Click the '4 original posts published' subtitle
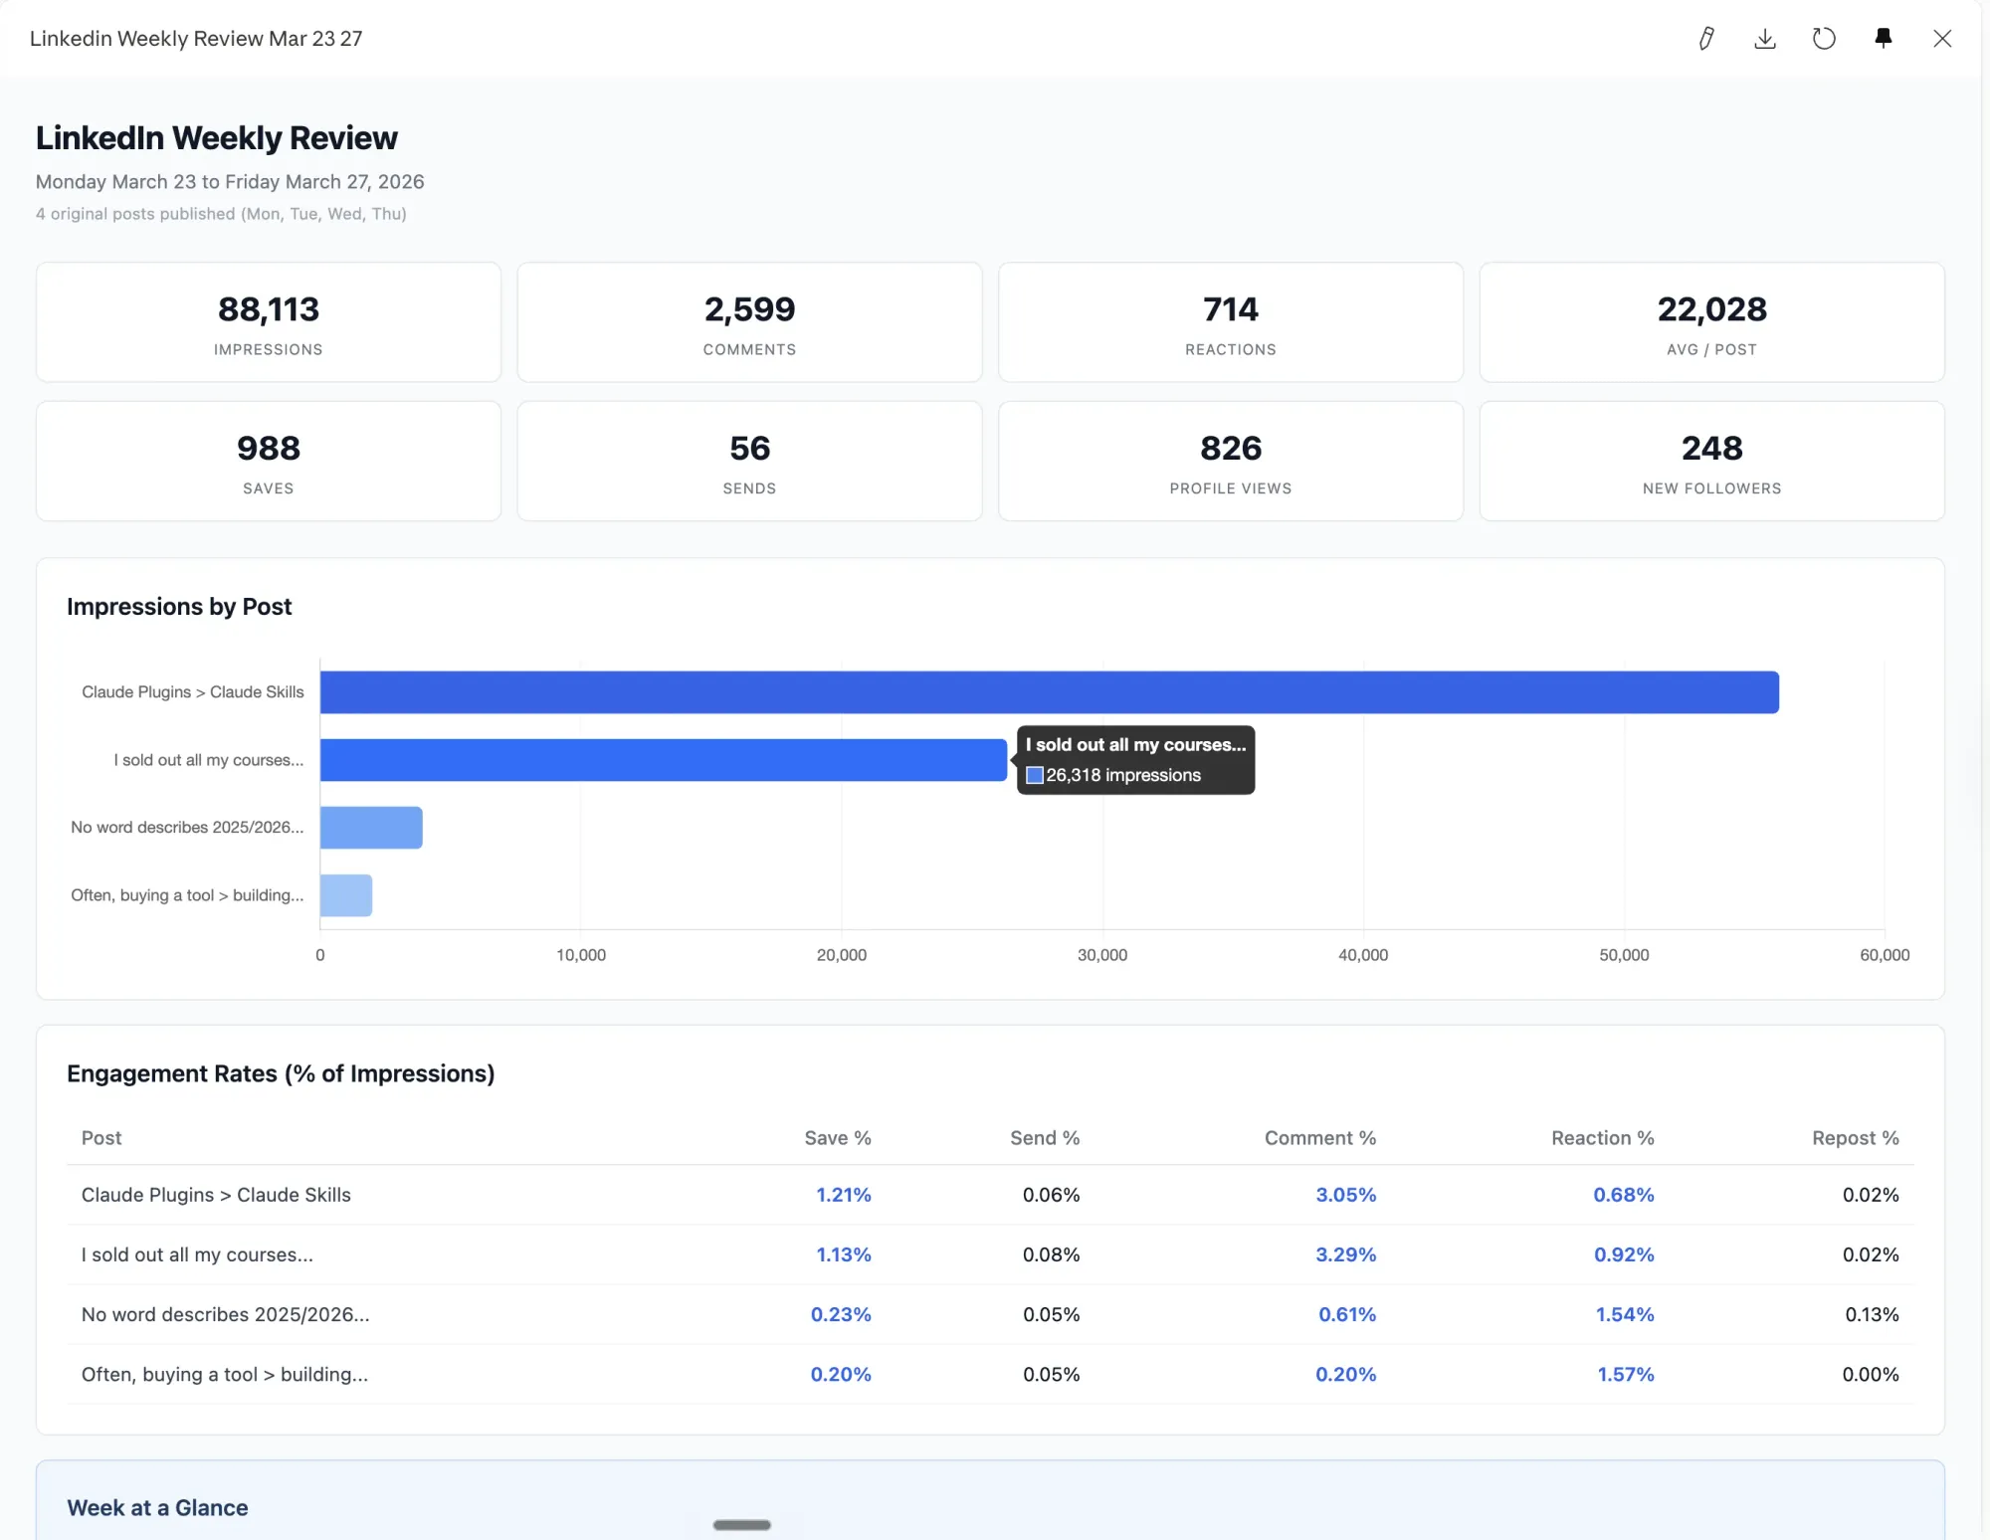The height and width of the screenshot is (1540, 1990). (x=221, y=214)
